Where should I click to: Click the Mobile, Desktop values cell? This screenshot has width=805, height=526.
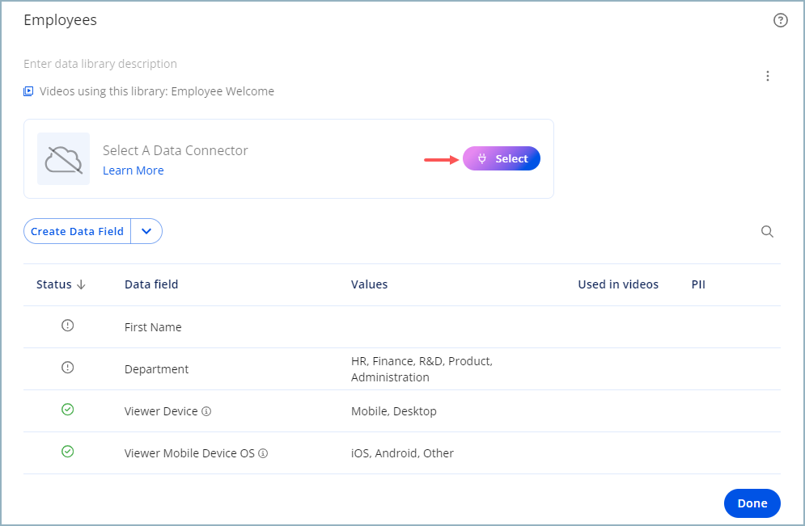point(394,411)
